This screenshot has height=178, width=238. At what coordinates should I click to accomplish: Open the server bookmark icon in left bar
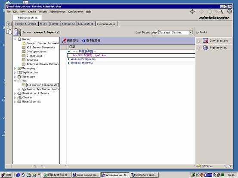pos(9,24)
